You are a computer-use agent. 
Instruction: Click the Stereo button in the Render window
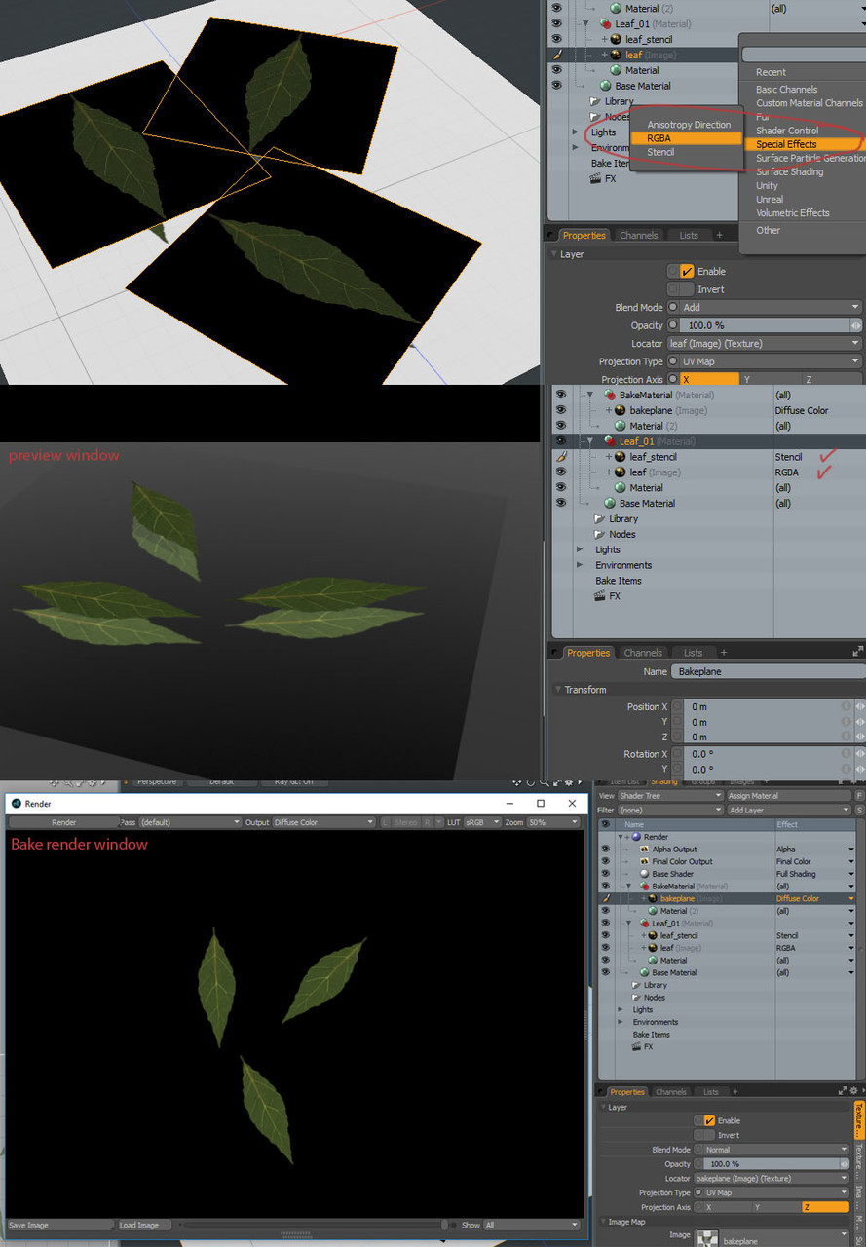tap(405, 822)
